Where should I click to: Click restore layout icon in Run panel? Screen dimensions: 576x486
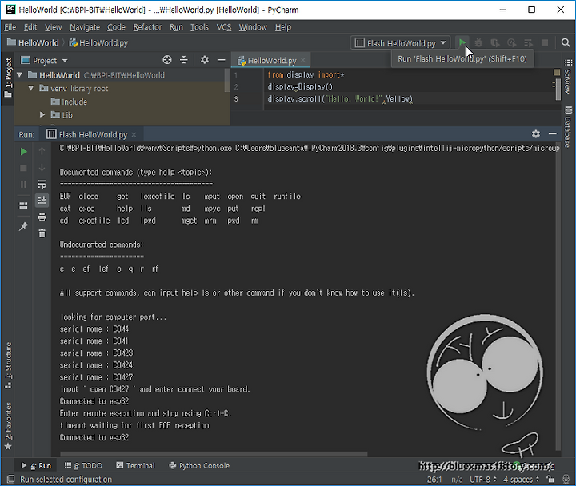coord(23,205)
